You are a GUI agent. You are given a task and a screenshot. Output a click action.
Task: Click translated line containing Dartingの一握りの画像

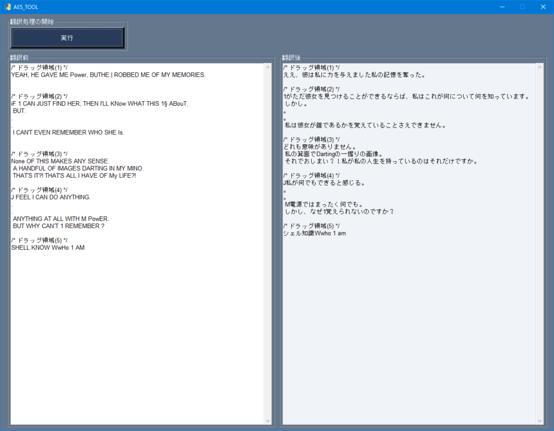point(334,154)
